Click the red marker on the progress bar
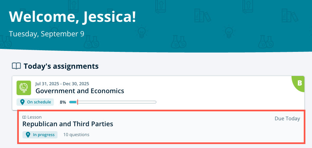The height and width of the screenshot is (148, 312). (x=77, y=102)
